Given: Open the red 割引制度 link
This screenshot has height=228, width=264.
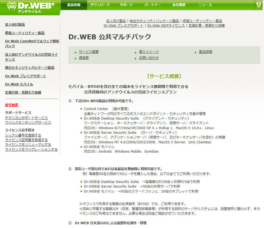Looking at the screenshot, I should [x=12, y=105].
